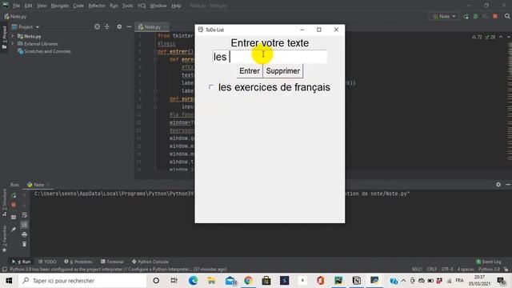Click the '4 spaces' indent status entry
Image resolution: width=512 pixels, height=288 pixels.
coord(466,270)
